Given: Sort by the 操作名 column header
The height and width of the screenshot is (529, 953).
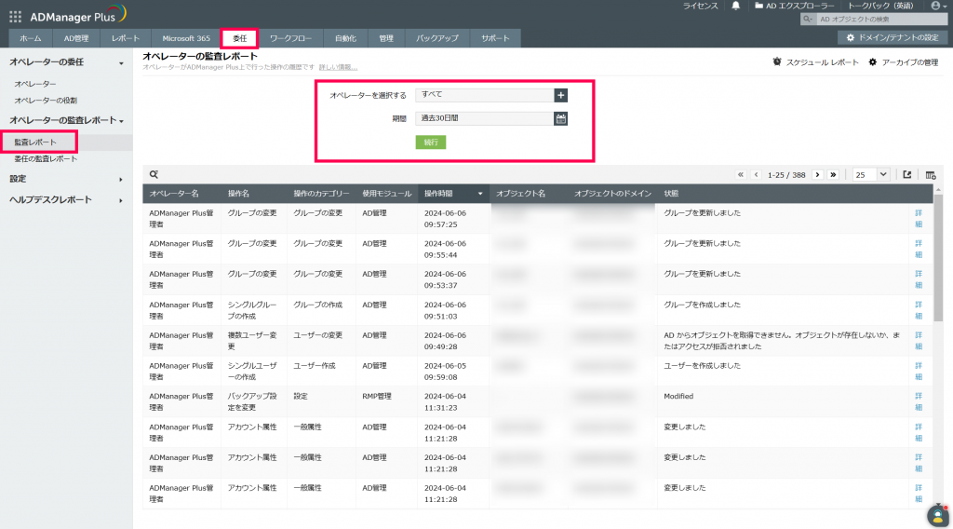Looking at the screenshot, I should tap(238, 194).
